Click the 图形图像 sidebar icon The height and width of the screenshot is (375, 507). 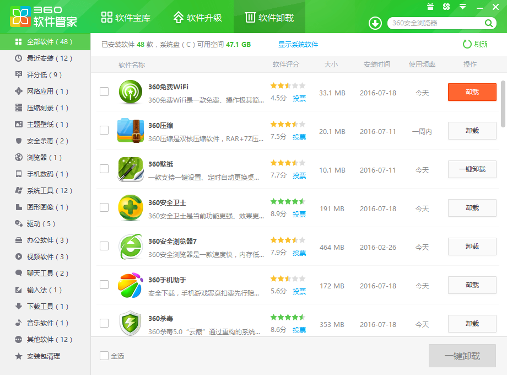(18, 207)
